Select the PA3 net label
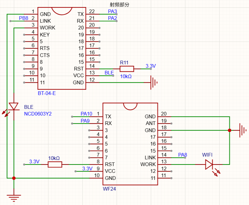This screenshot has width=249, height=205. pyautogui.click(x=113, y=11)
